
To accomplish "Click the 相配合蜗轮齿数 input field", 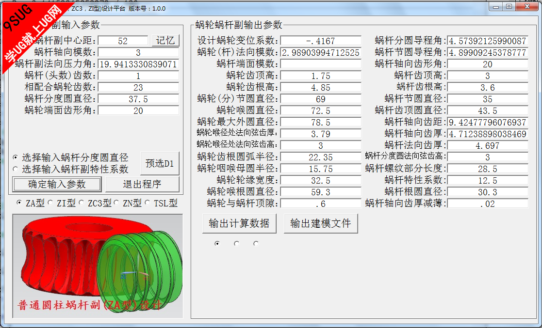I will pyautogui.click(x=138, y=87).
